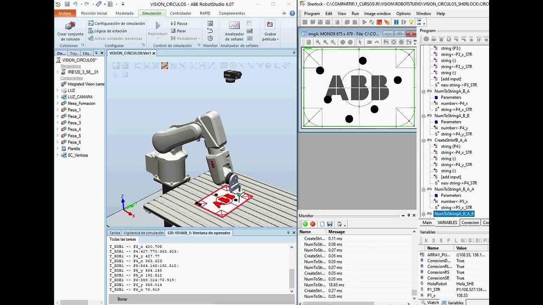Collapse the NumToStringA_B_B node

[423, 116]
